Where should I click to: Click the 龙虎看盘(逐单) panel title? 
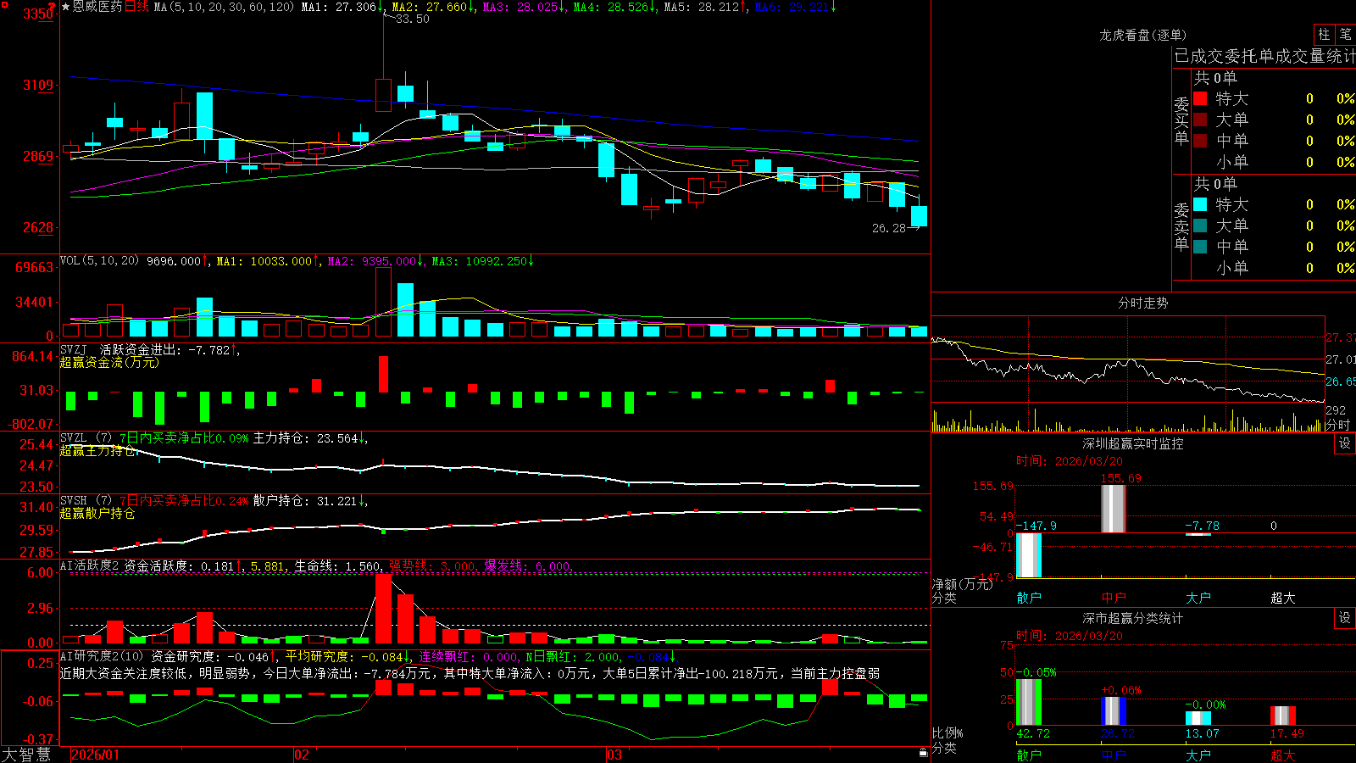(1142, 35)
